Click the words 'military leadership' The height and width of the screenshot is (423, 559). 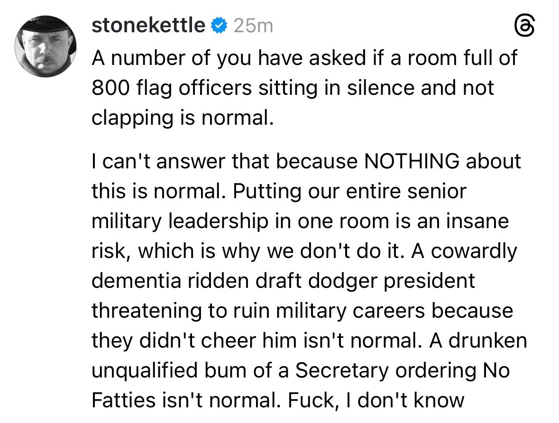(180, 221)
